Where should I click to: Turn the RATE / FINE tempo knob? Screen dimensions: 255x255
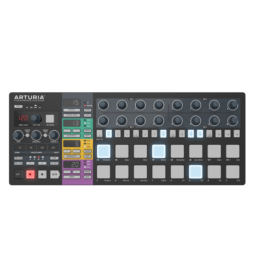(36, 118)
